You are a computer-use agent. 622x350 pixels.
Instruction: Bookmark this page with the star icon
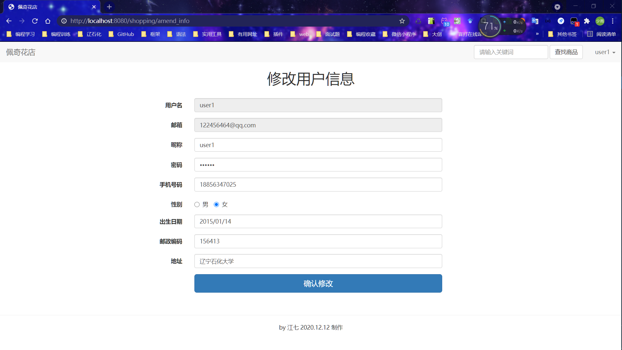[x=402, y=21]
